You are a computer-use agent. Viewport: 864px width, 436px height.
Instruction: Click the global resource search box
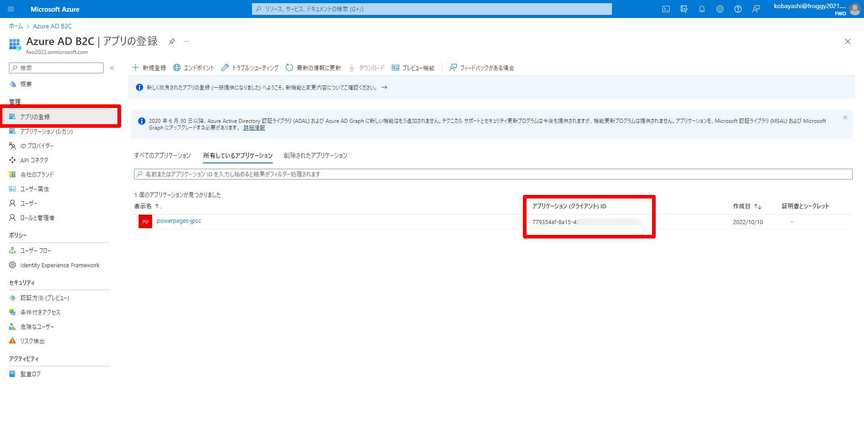point(432,9)
